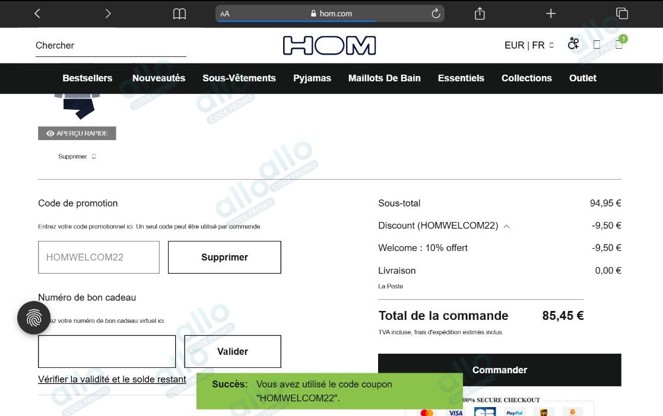
Task: Open the Maillots De Bain menu
Action: pos(385,78)
